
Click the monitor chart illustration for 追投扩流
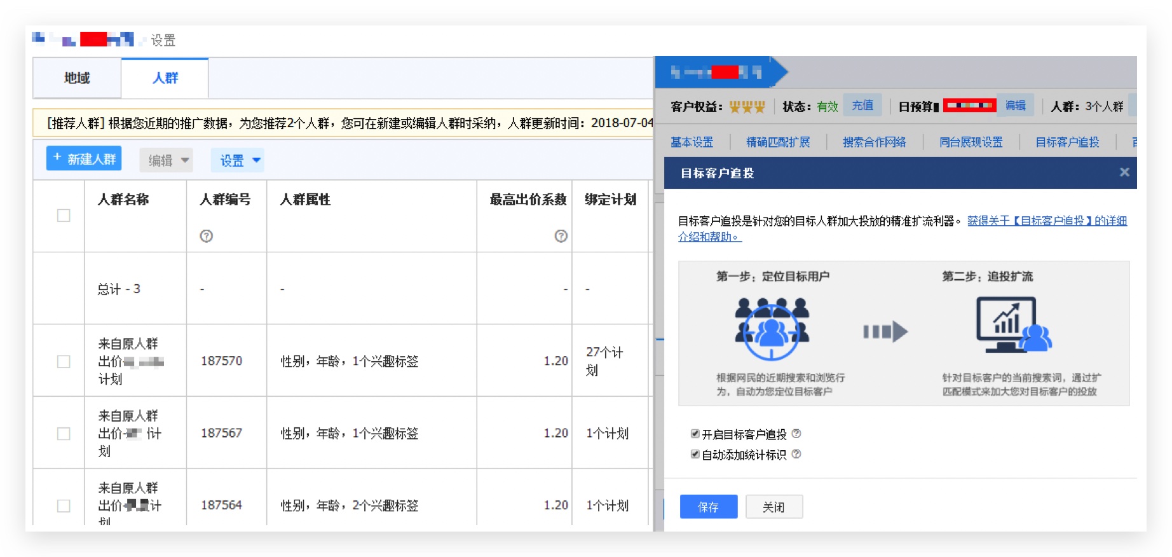[1013, 324]
